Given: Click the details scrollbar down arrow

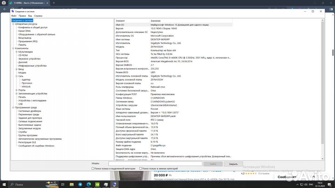Looking at the screenshot, I should click(322, 159).
